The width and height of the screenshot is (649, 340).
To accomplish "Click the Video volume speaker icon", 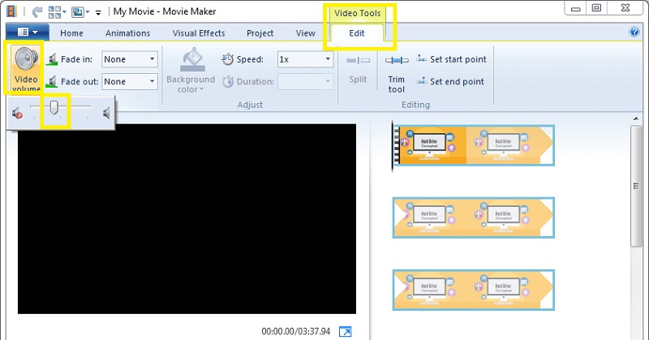I will [x=24, y=62].
